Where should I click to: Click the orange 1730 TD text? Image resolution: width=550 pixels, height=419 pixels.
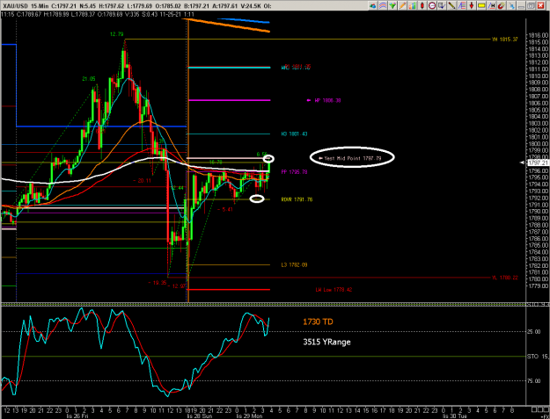[318, 321]
